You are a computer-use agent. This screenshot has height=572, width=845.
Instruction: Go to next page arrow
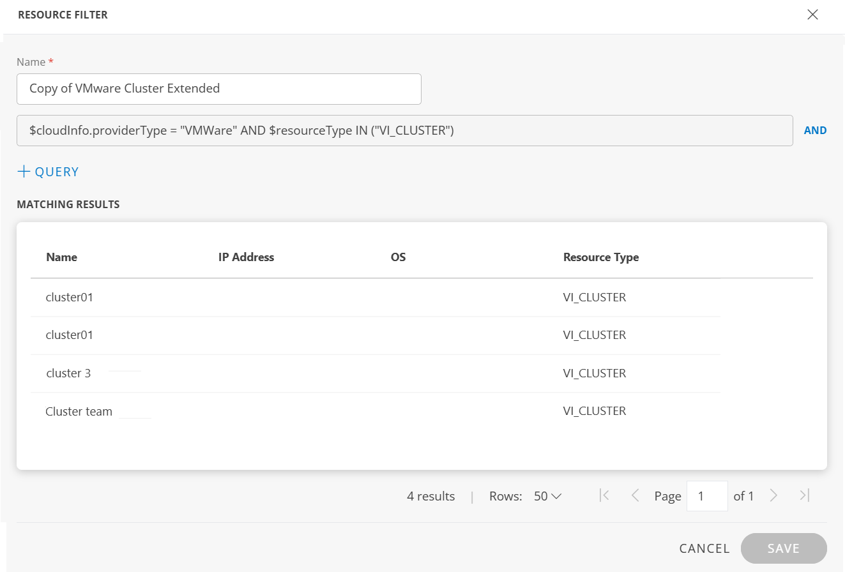[x=773, y=495]
